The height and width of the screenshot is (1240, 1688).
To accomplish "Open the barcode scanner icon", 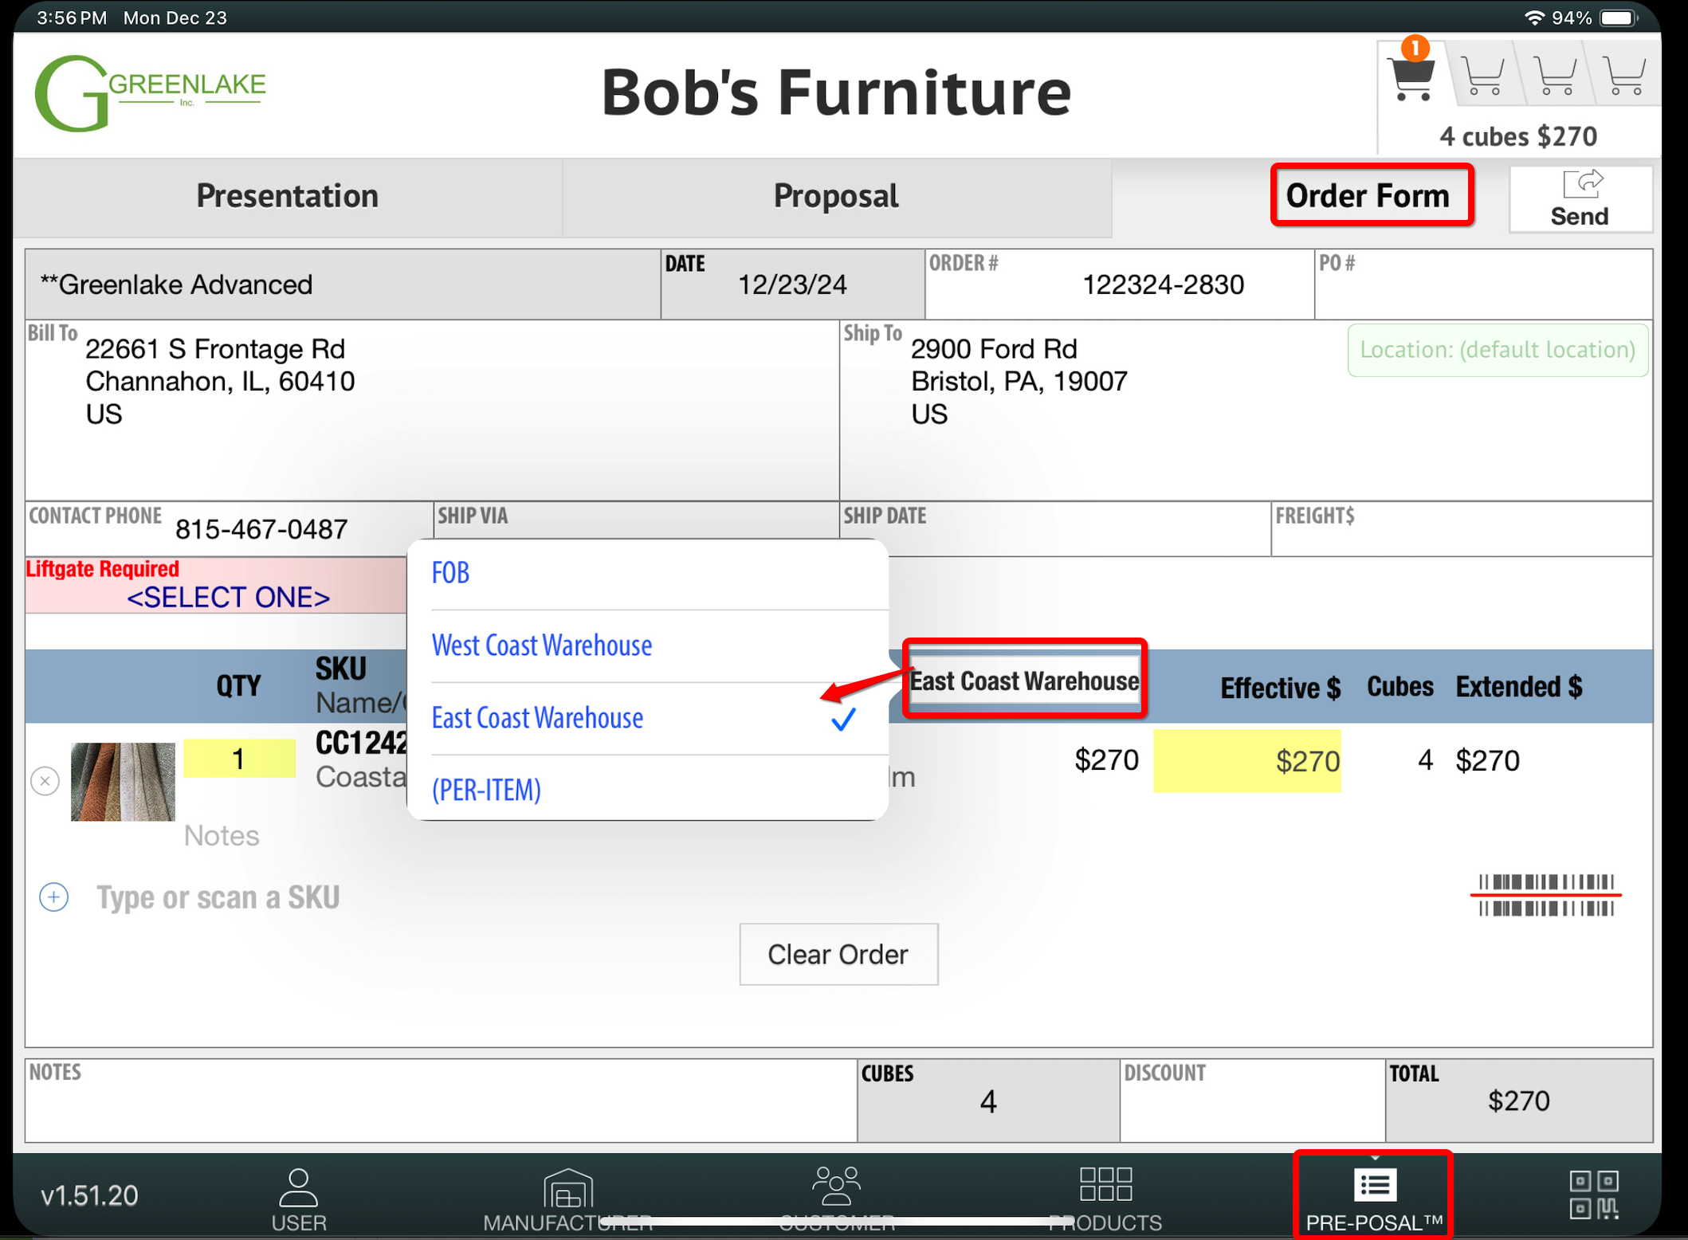I will point(1545,896).
